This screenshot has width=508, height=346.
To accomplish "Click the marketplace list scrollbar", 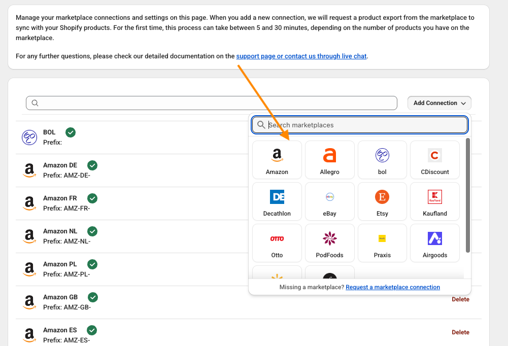I will [467, 195].
